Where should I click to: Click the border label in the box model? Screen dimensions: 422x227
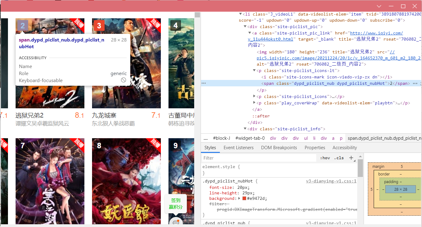384,174
